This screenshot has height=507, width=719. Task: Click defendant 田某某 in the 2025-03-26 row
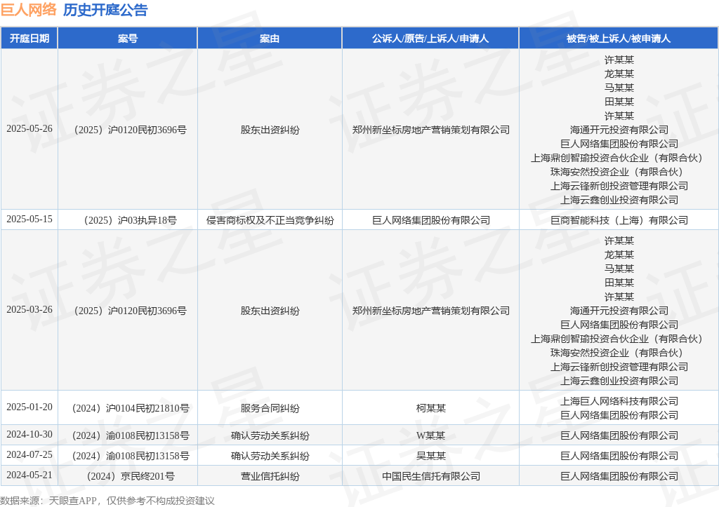619,283
